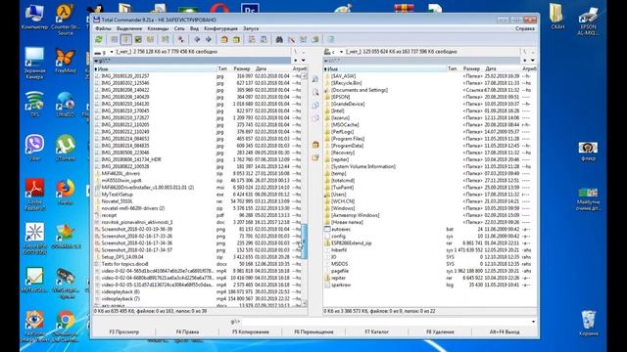Open right panel favorites asterisk button
This screenshot has width=627, height=352.
(525, 61)
